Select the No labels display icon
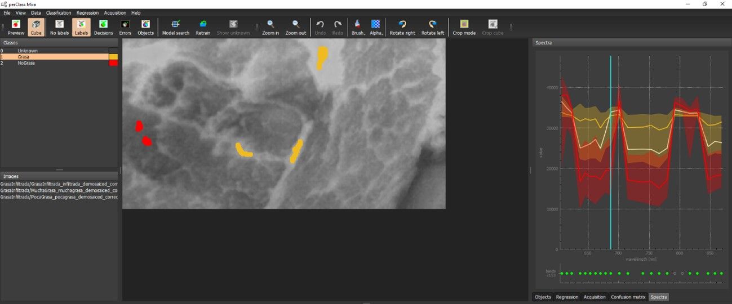 59,27
